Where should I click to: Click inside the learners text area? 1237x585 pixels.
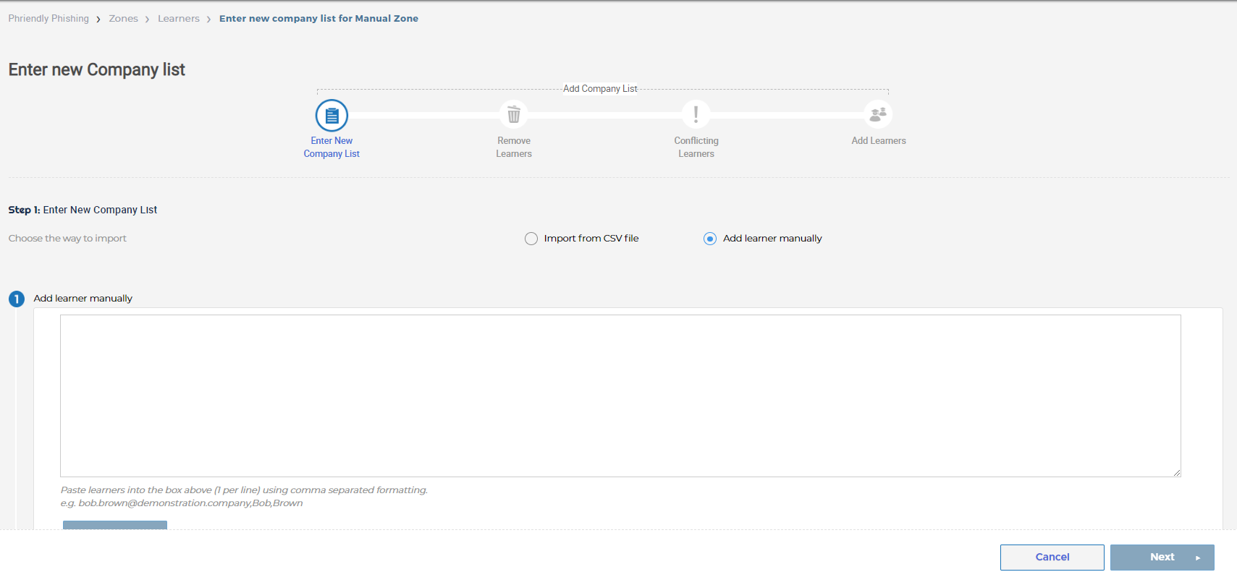(x=620, y=396)
